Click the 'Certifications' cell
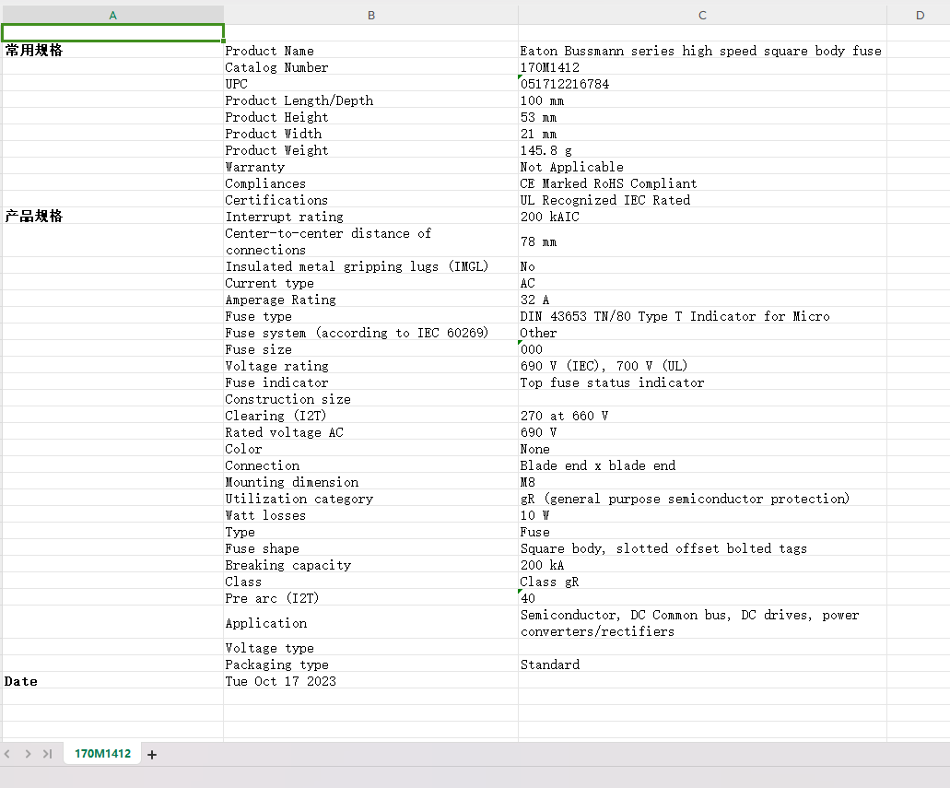950x788 pixels. point(370,199)
